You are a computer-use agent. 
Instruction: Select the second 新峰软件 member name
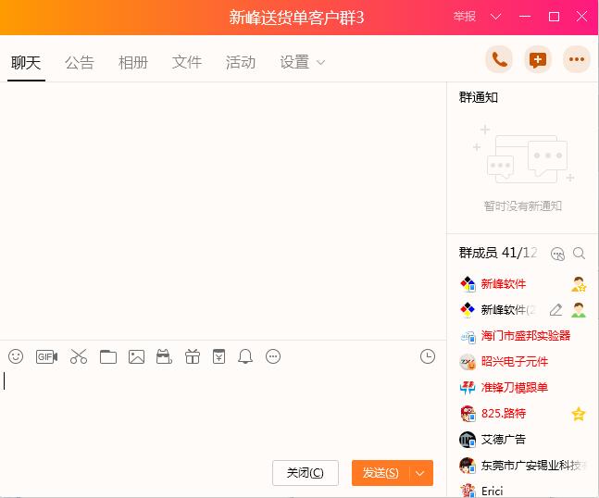point(508,310)
